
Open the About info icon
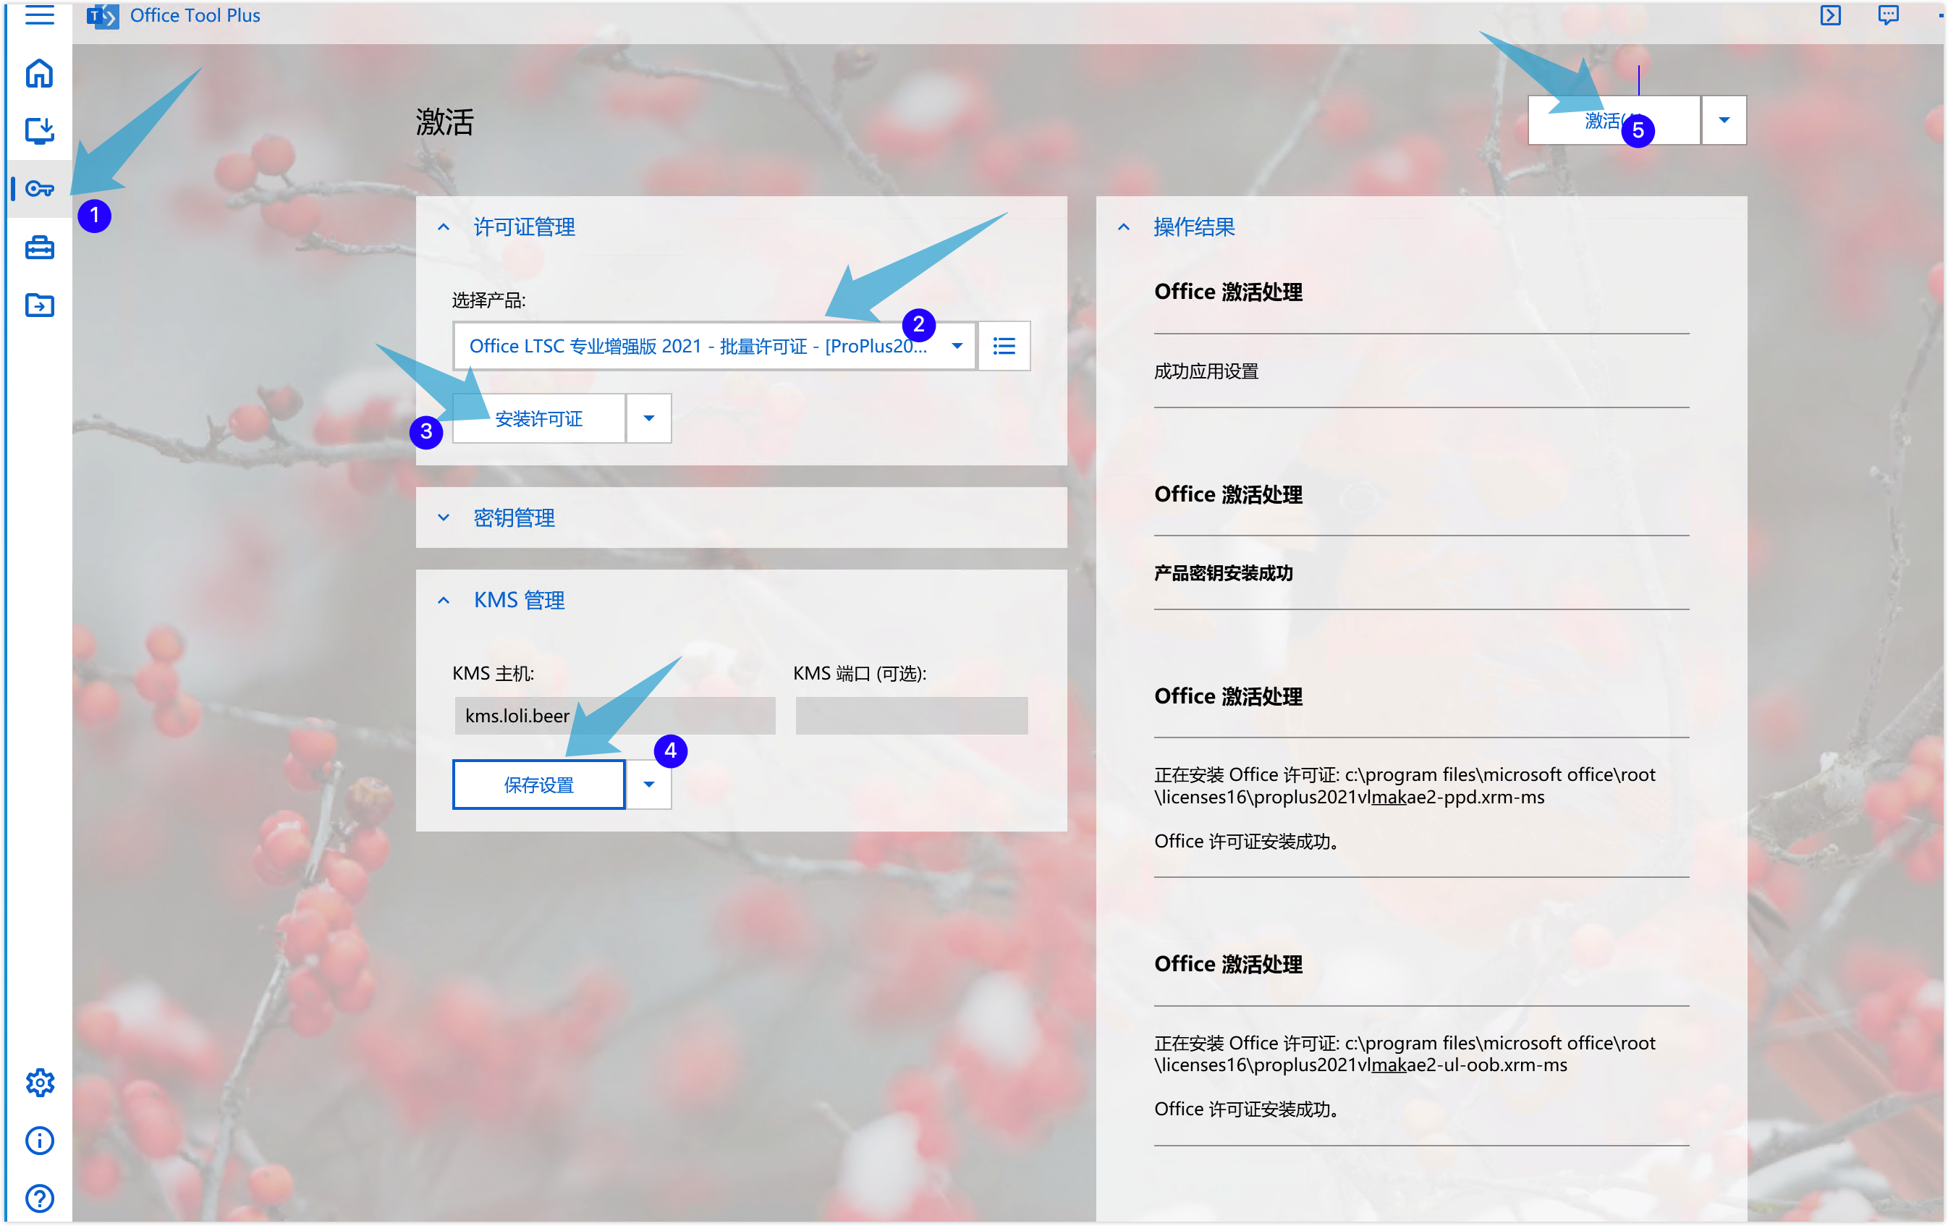39,1140
